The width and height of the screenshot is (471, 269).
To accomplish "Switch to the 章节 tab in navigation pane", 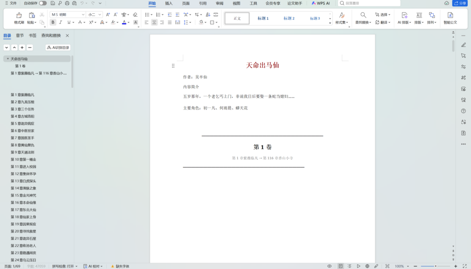I will point(20,35).
